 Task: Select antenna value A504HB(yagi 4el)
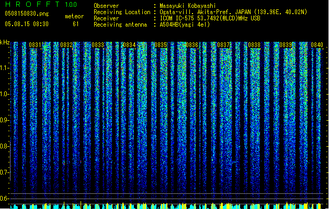tap(185, 25)
